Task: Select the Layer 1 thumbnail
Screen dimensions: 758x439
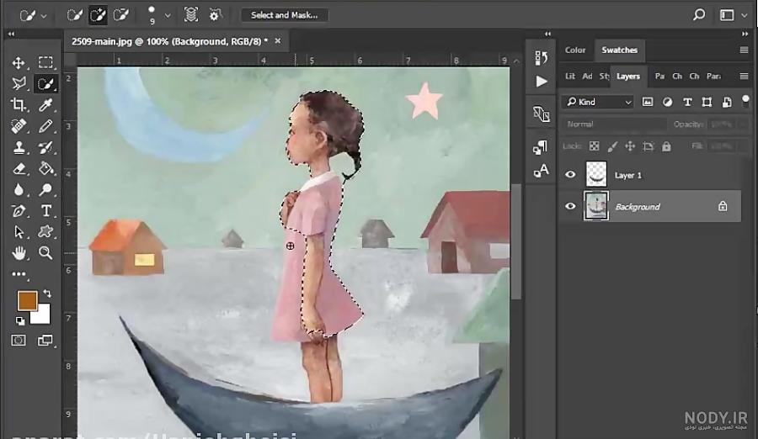Action: coord(596,174)
